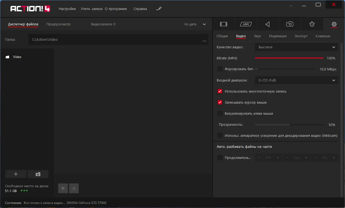Click the forced bitrate Mbps slider
Screen dimensions: 345x208
click(x=285, y=69)
